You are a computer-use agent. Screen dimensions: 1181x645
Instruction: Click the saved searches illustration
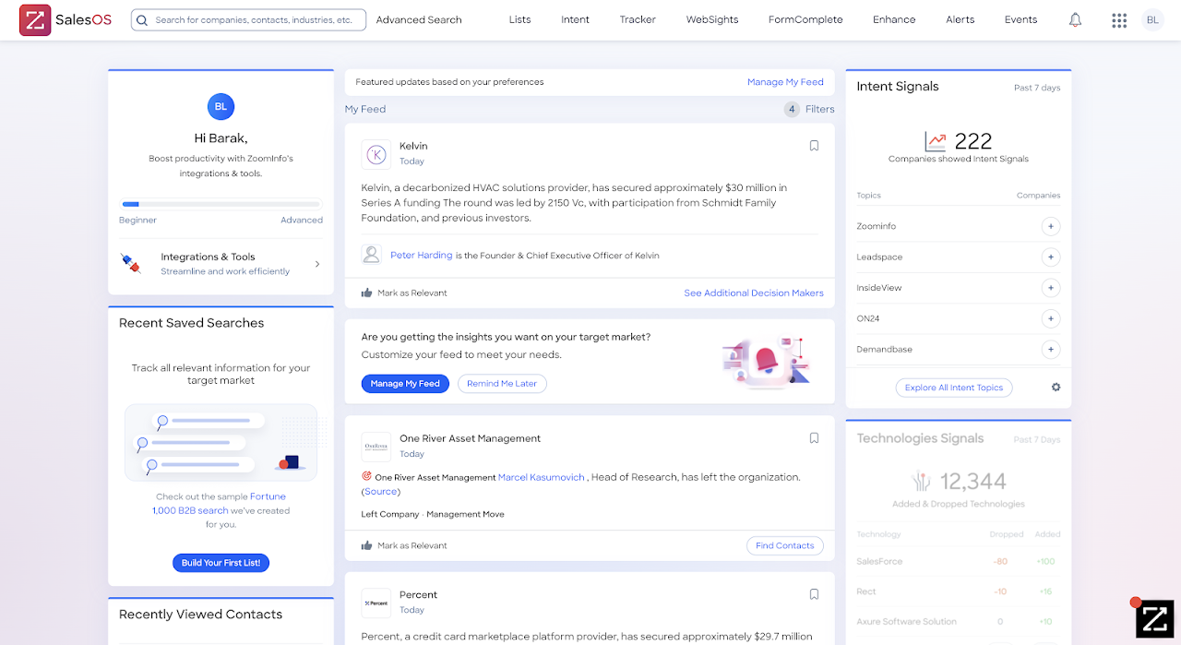221,442
